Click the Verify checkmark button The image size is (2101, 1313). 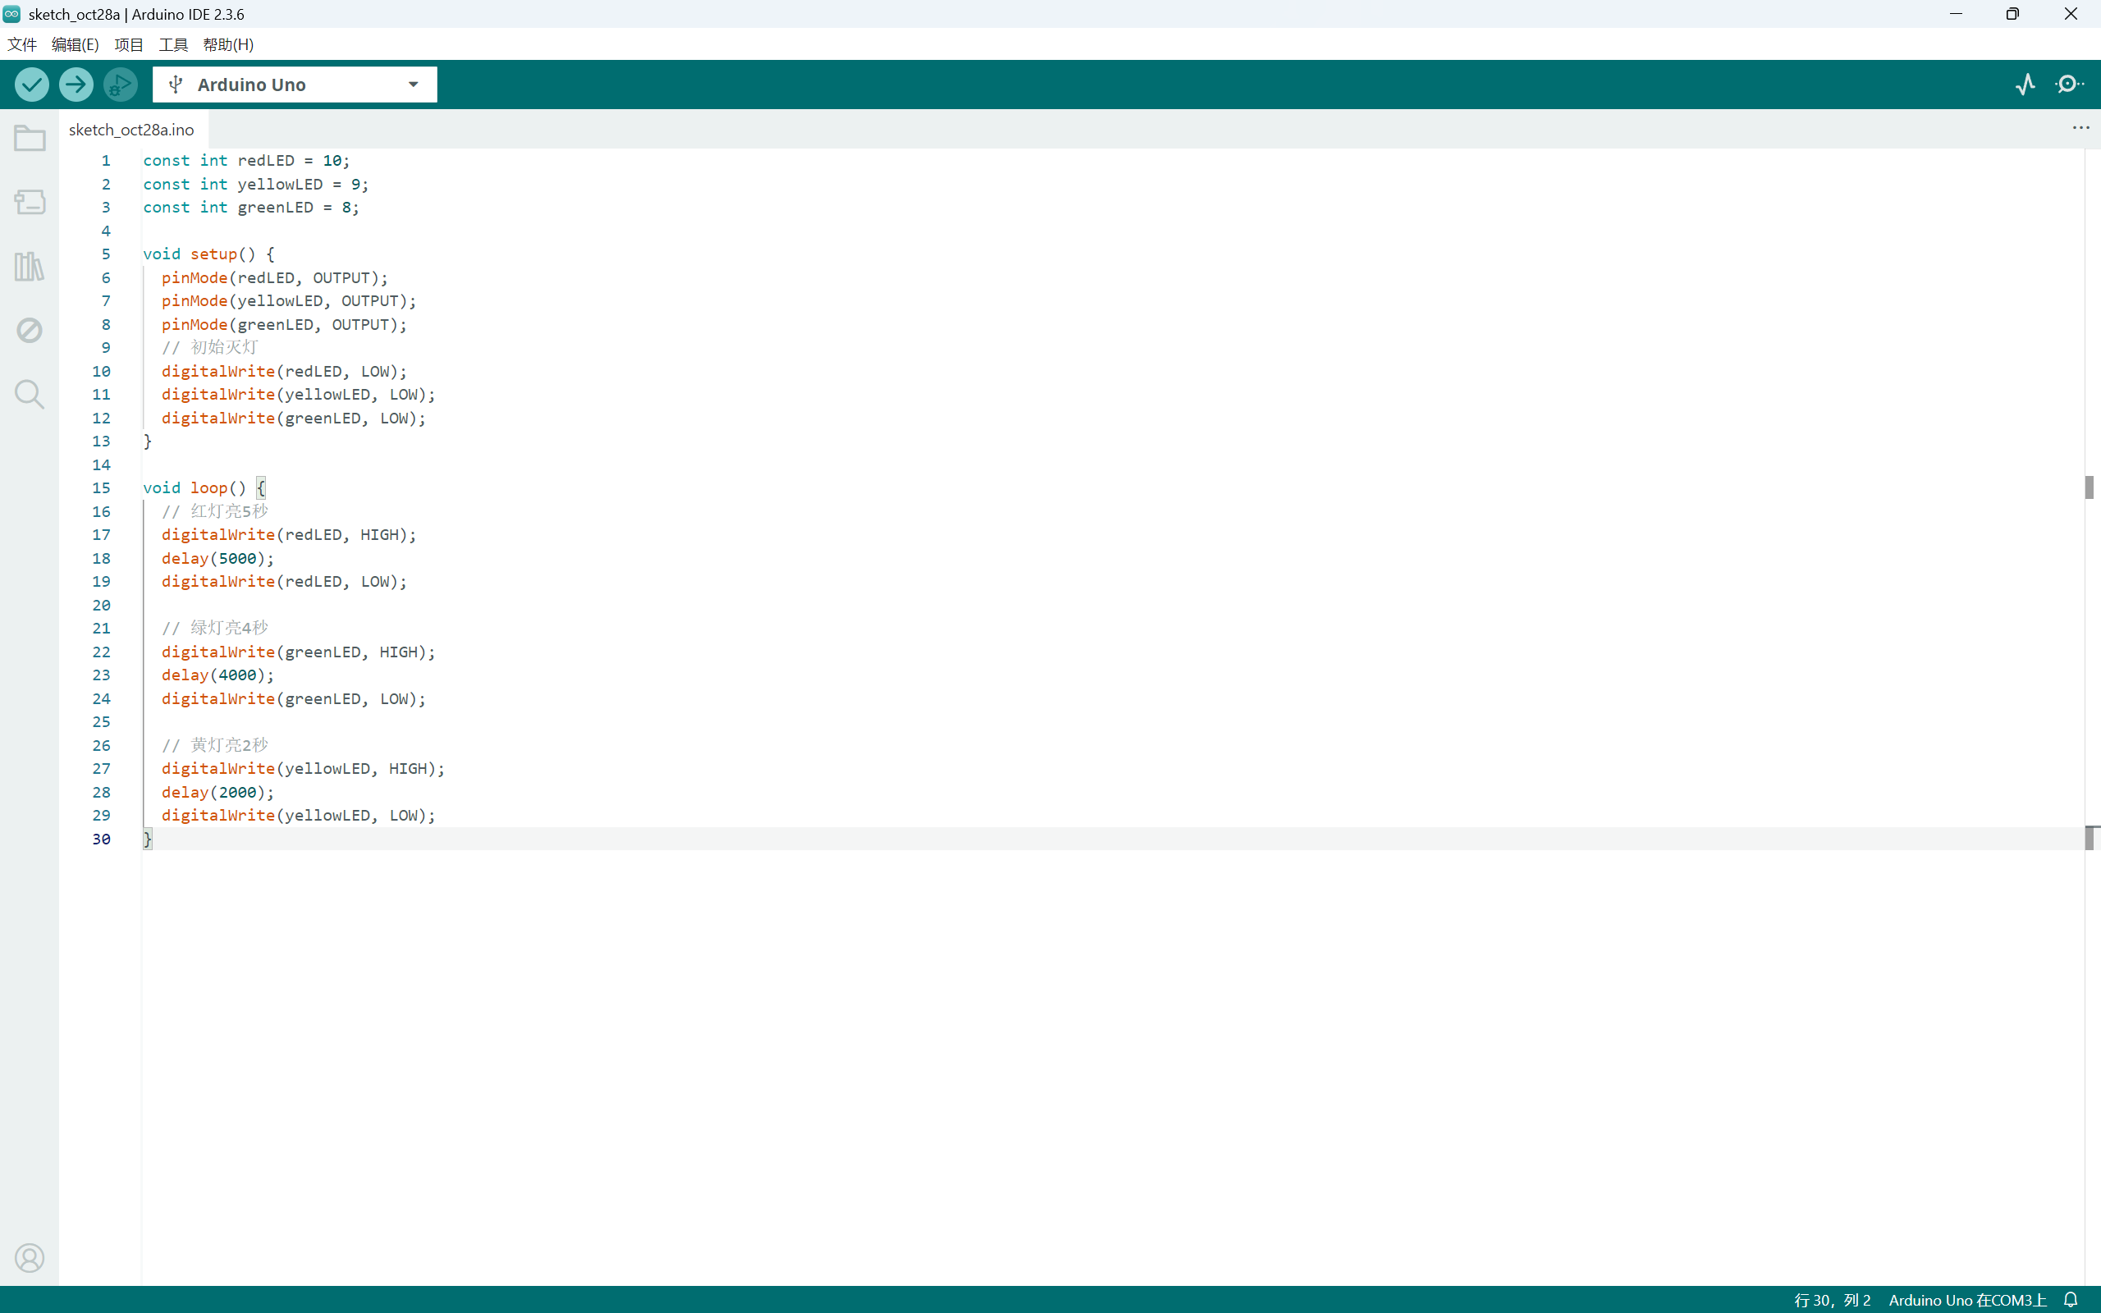point(32,85)
